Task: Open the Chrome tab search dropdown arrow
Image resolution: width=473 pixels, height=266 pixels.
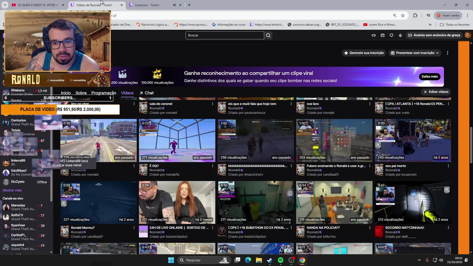Action: tap(5, 5)
